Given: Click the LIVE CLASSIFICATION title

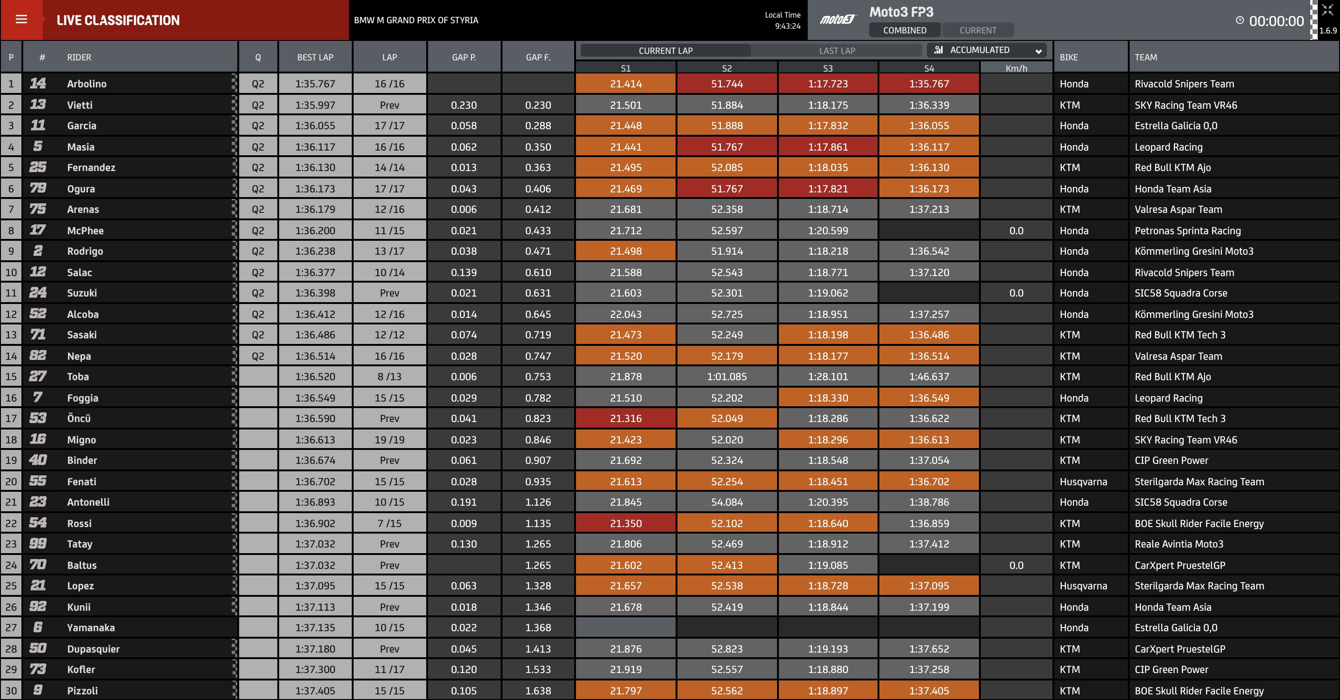Looking at the screenshot, I should coord(118,20).
